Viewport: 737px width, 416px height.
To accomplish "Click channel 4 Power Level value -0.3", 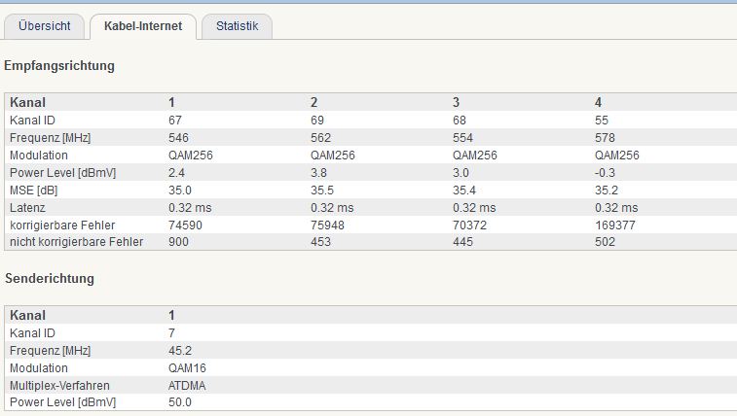I will tap(605, 173).
